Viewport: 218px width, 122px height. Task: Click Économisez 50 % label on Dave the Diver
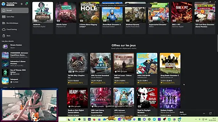click(144, 83)
